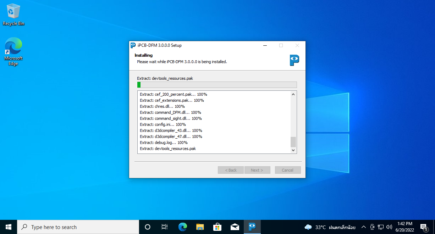The width and height of the screenshot is (435, 234).
Task: Click the installation progress bar
Action: (x=217, y=85)
